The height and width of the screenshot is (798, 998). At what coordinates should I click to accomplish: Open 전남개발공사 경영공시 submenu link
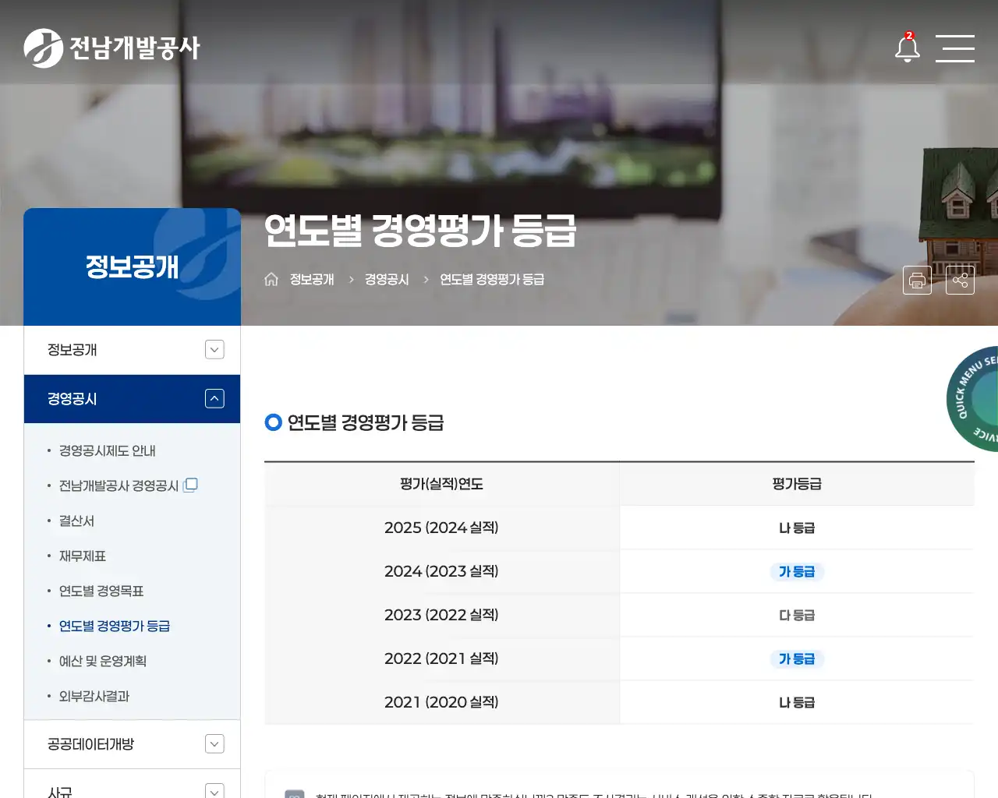point(119,486)
